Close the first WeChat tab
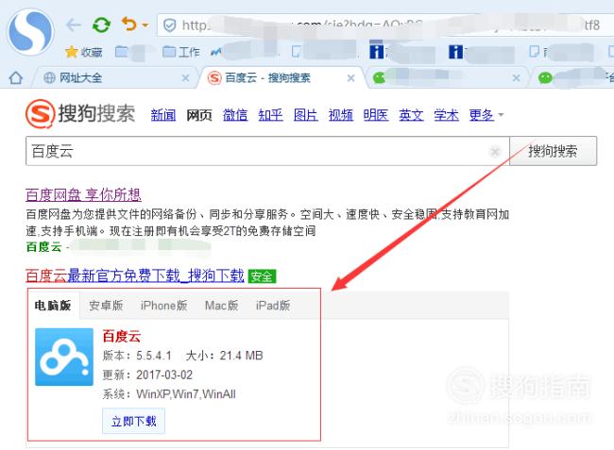Image resolution: width=614 pixels, height=450 pixels. (x=516, y=78)
